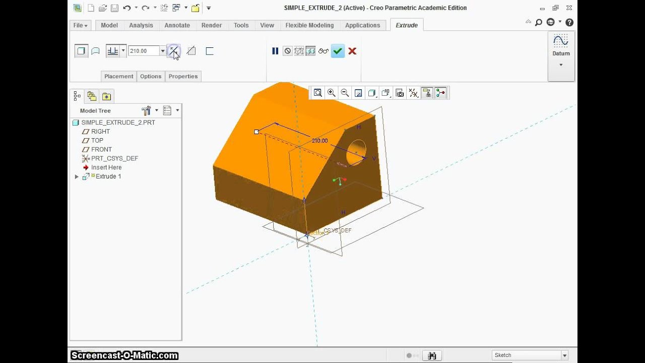Repaint the graphics window
This screenshot has height=363, width=645.
pyautogui.click(x=359, y=93)
